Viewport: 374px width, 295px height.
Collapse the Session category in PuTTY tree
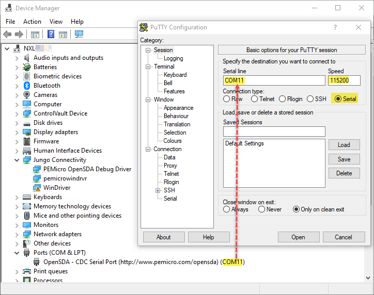pyautogui.click(x=148, y=50)
